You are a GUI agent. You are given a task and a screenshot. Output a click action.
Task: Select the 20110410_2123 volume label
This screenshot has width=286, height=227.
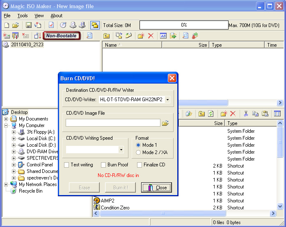(x=27, y=45)
